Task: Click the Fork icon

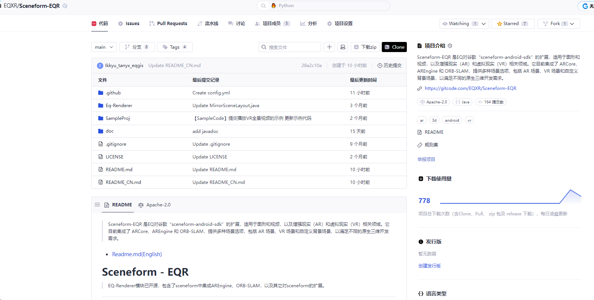Action: tap(545, 24)
